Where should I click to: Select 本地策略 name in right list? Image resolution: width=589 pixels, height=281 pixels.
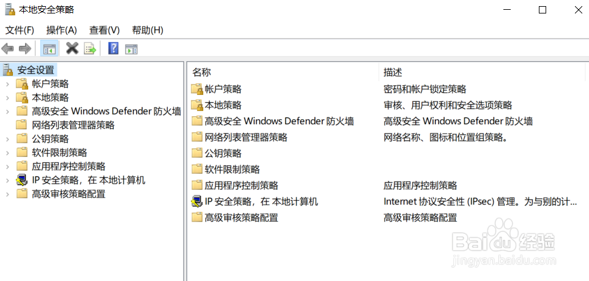coord(223,105)
